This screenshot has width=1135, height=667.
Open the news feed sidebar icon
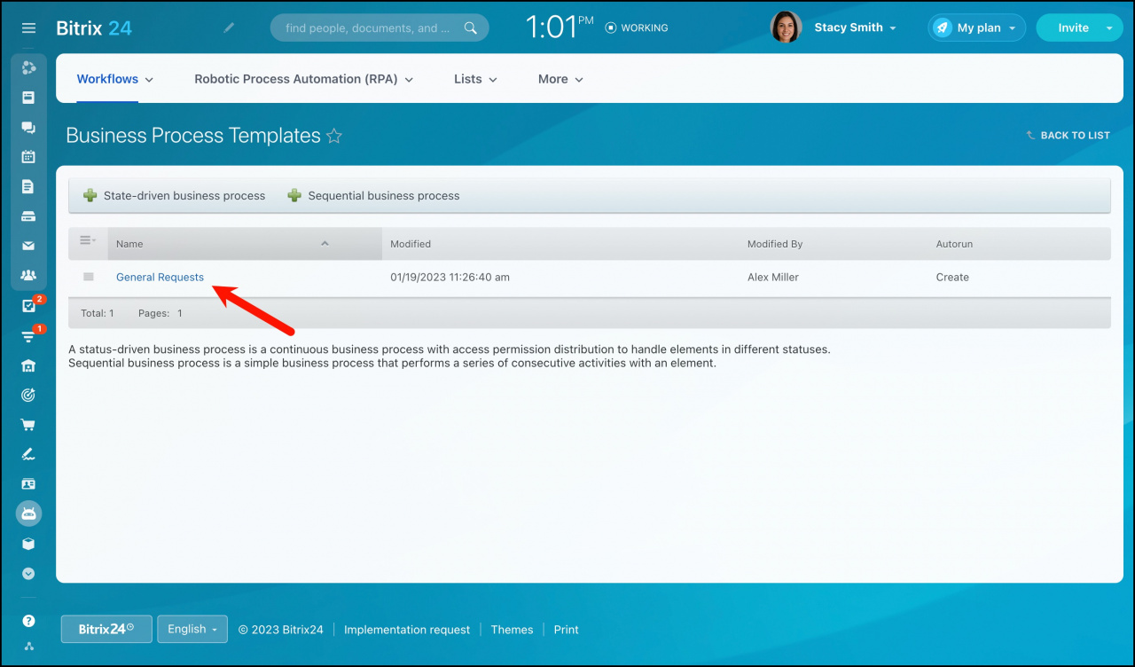tap(28, 98)
